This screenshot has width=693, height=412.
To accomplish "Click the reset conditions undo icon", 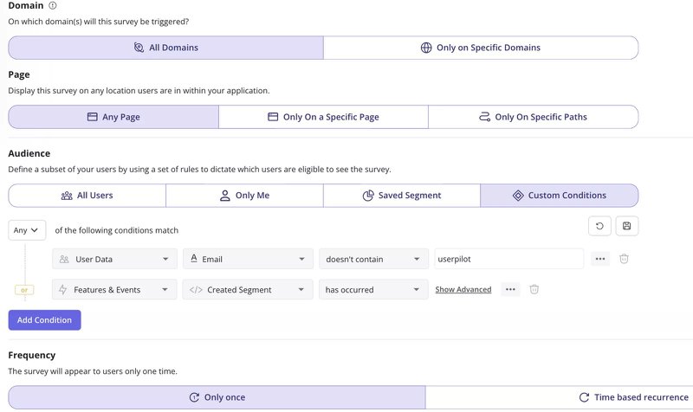I will click(x=599, y=226).
